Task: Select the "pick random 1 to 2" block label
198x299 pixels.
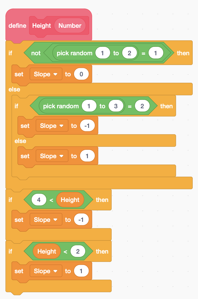Action: pos(74,53)
